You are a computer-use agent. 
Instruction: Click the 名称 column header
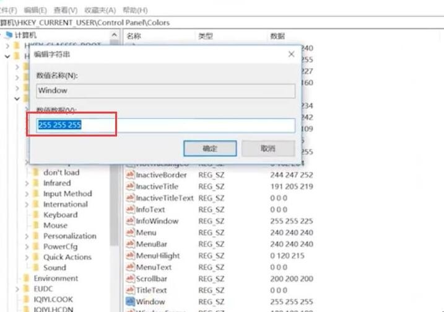pyautogui.click(x=134, y=36)
